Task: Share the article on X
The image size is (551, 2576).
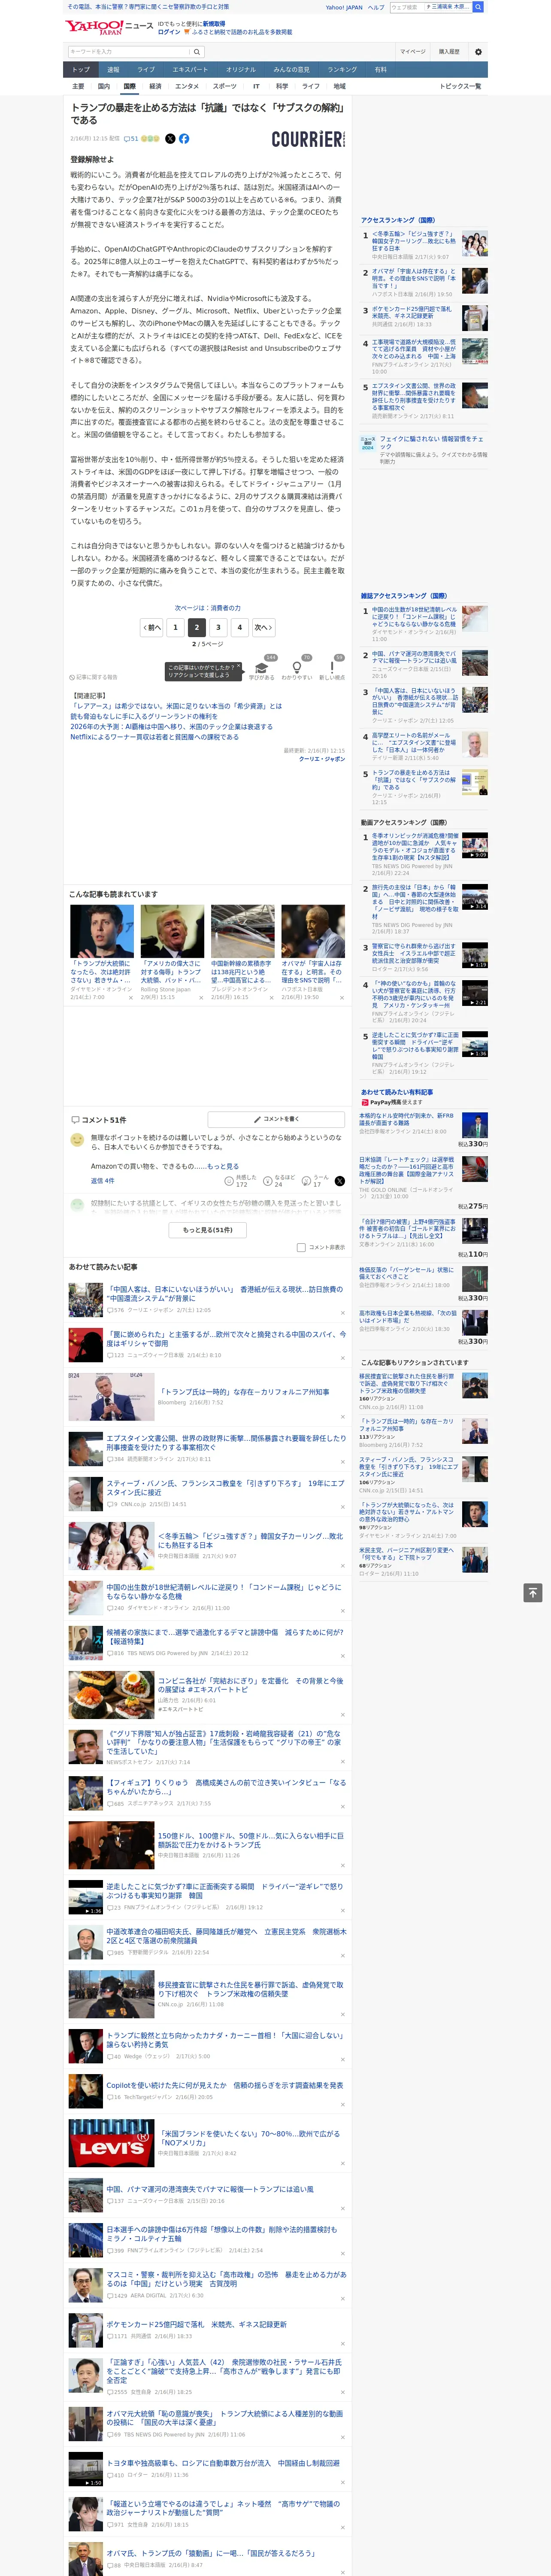Action: pyautogui.click(x=170, y=139)
